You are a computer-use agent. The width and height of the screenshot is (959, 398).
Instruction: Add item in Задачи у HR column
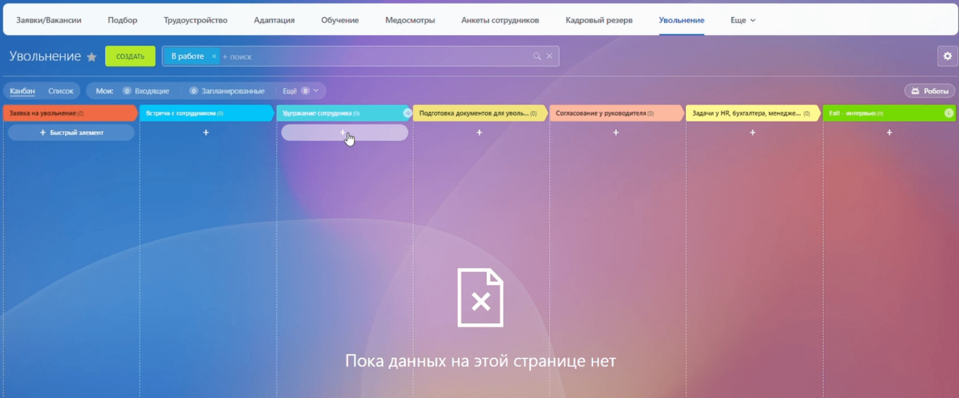[x=752, y=132]
